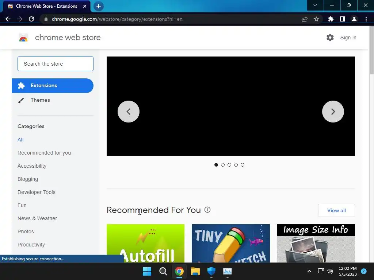Viewport: 374px width, 280px height.
Task: Select the third carousel dot
Action: click(x=229, y=165)
